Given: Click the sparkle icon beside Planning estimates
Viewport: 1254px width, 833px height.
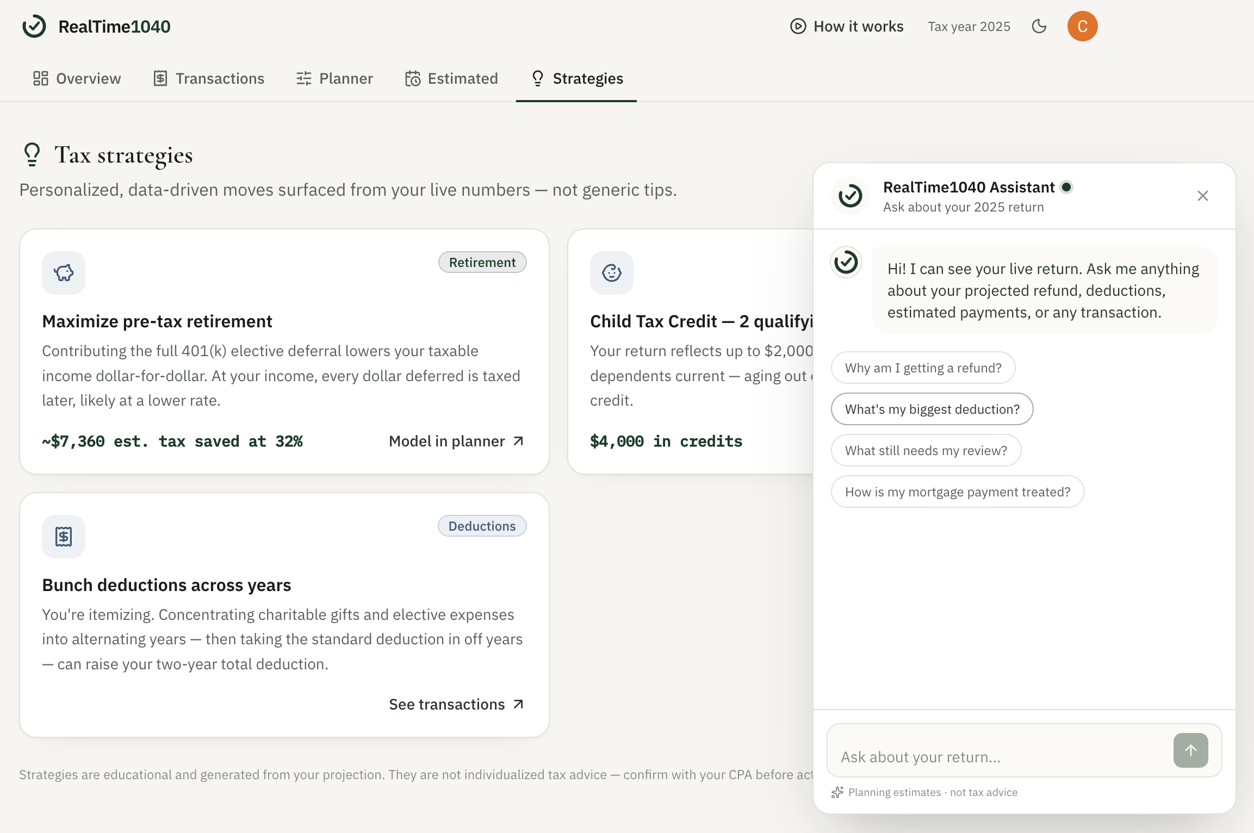Looking at the screenshot, I should click(x=837, y=792).
